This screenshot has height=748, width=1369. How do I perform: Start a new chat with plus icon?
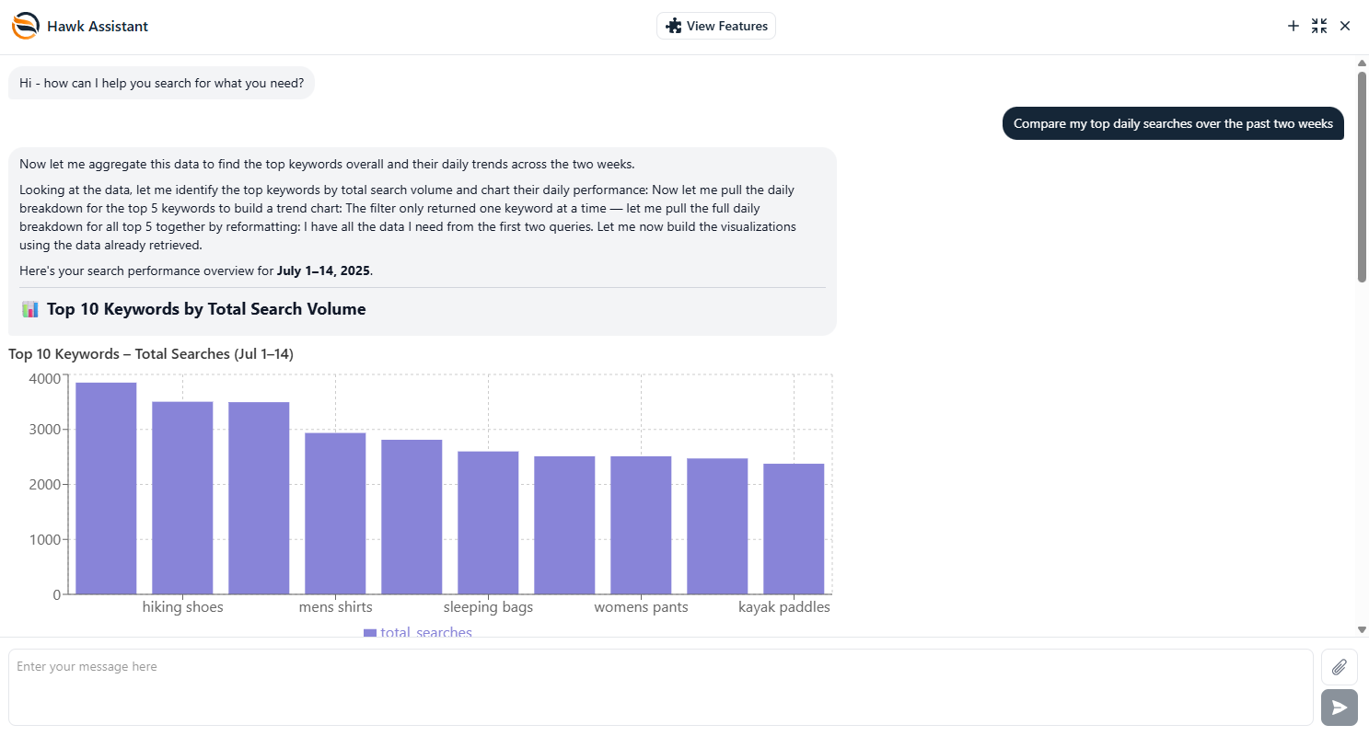click(1294, 26)
